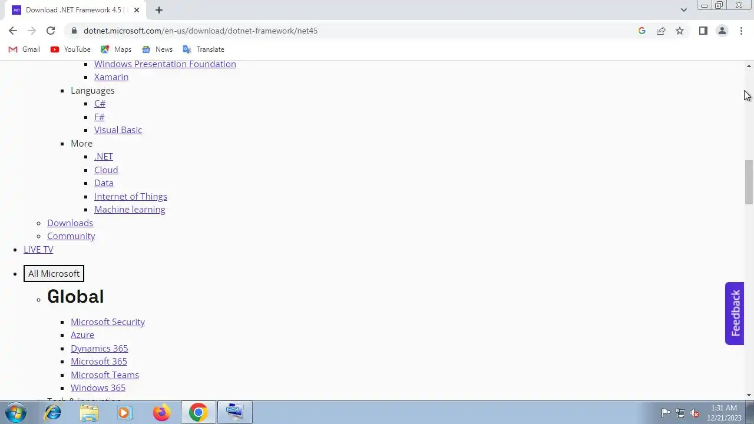Image resolution: width=754 pixels, height=424 pixels.
Task: Open Chrome's three-dot menu
Action: (x=741, y=31)
